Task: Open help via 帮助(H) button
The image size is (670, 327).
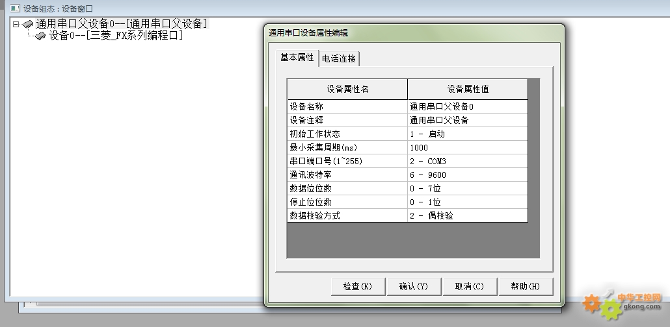Action: (x=526, y=287)
